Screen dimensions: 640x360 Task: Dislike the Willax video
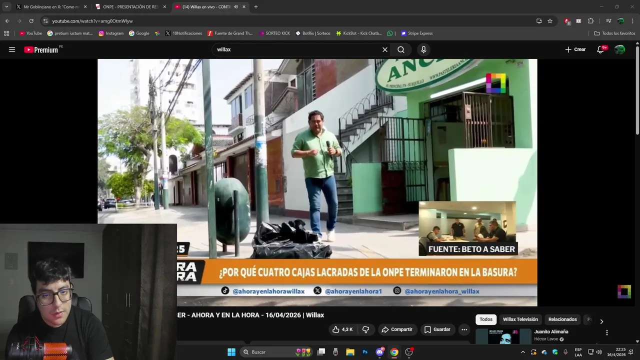365,329
